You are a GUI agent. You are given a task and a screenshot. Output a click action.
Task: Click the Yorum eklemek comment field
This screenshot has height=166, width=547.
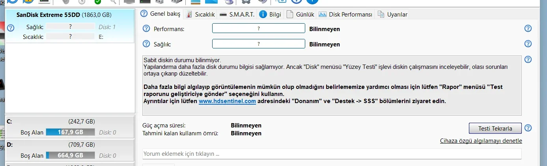[x=332, y=154]
